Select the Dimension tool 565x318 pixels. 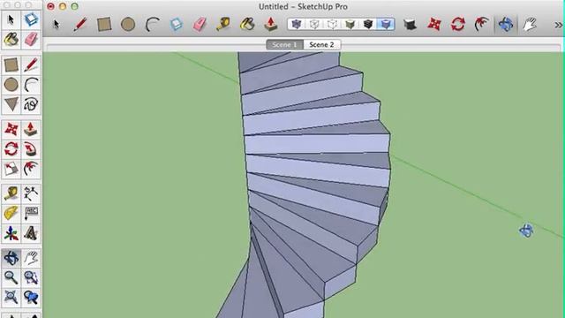point(31,194)
